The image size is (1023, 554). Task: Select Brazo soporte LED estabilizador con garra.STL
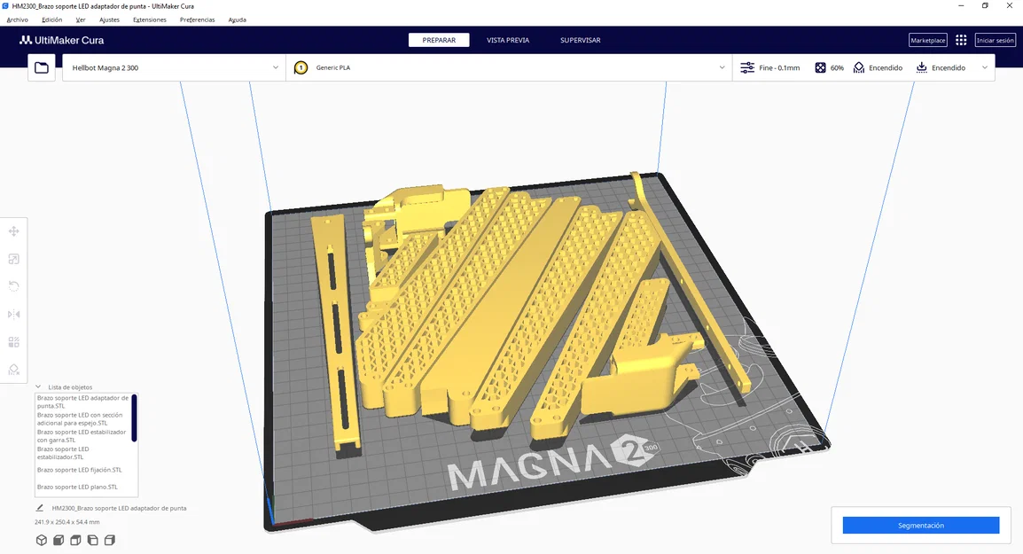point(82,436)
